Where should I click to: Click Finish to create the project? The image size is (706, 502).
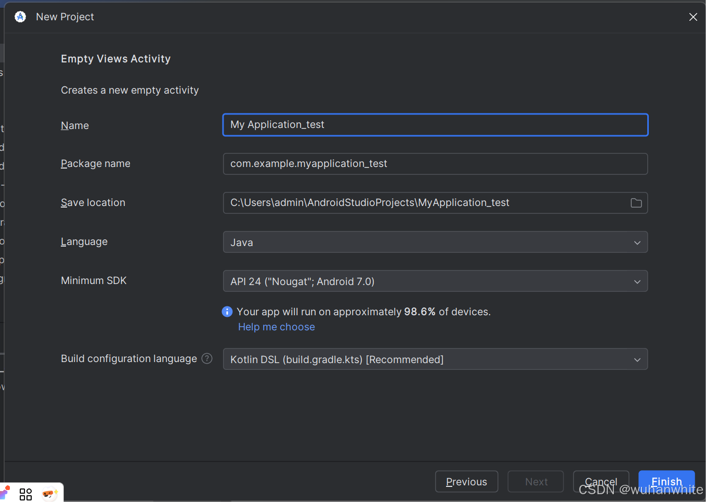click(x=666, y=482)
